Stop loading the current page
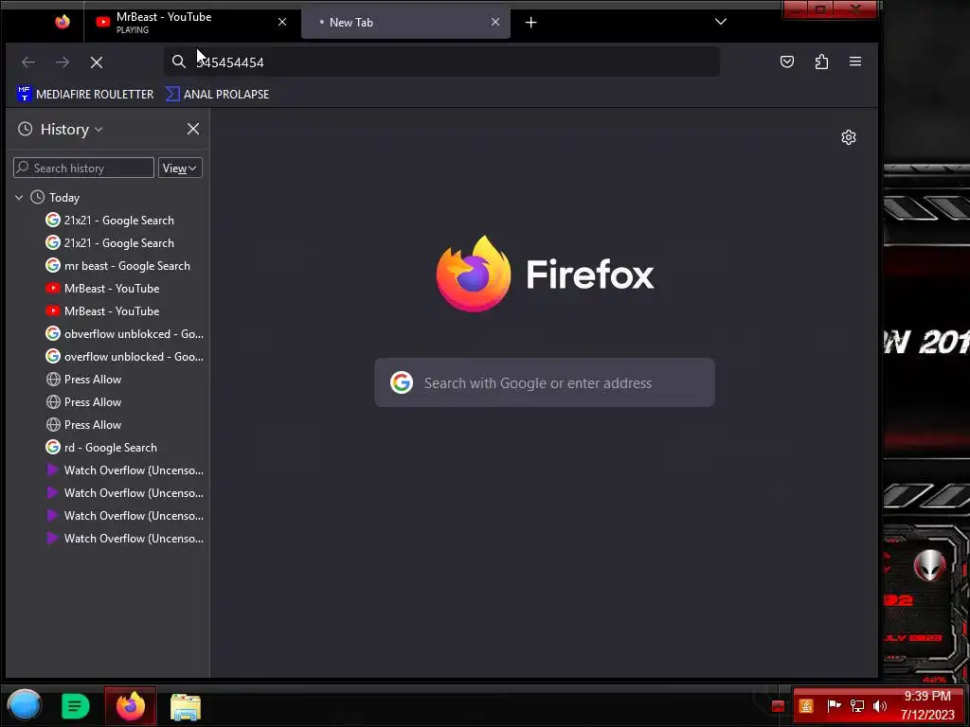Screen dimensions: 970x727 click(x=97, y=62)
